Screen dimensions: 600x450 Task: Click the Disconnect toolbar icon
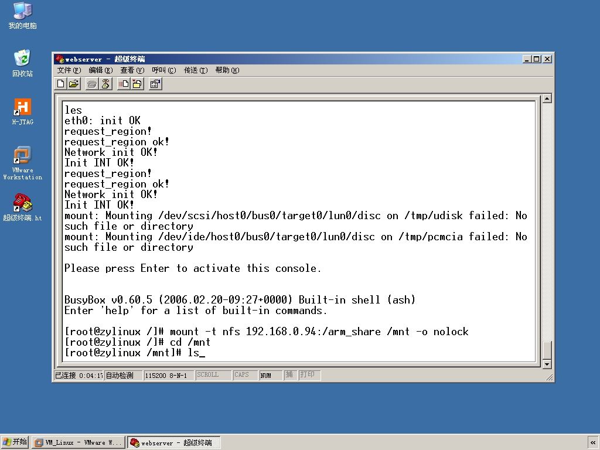point(105,84)
